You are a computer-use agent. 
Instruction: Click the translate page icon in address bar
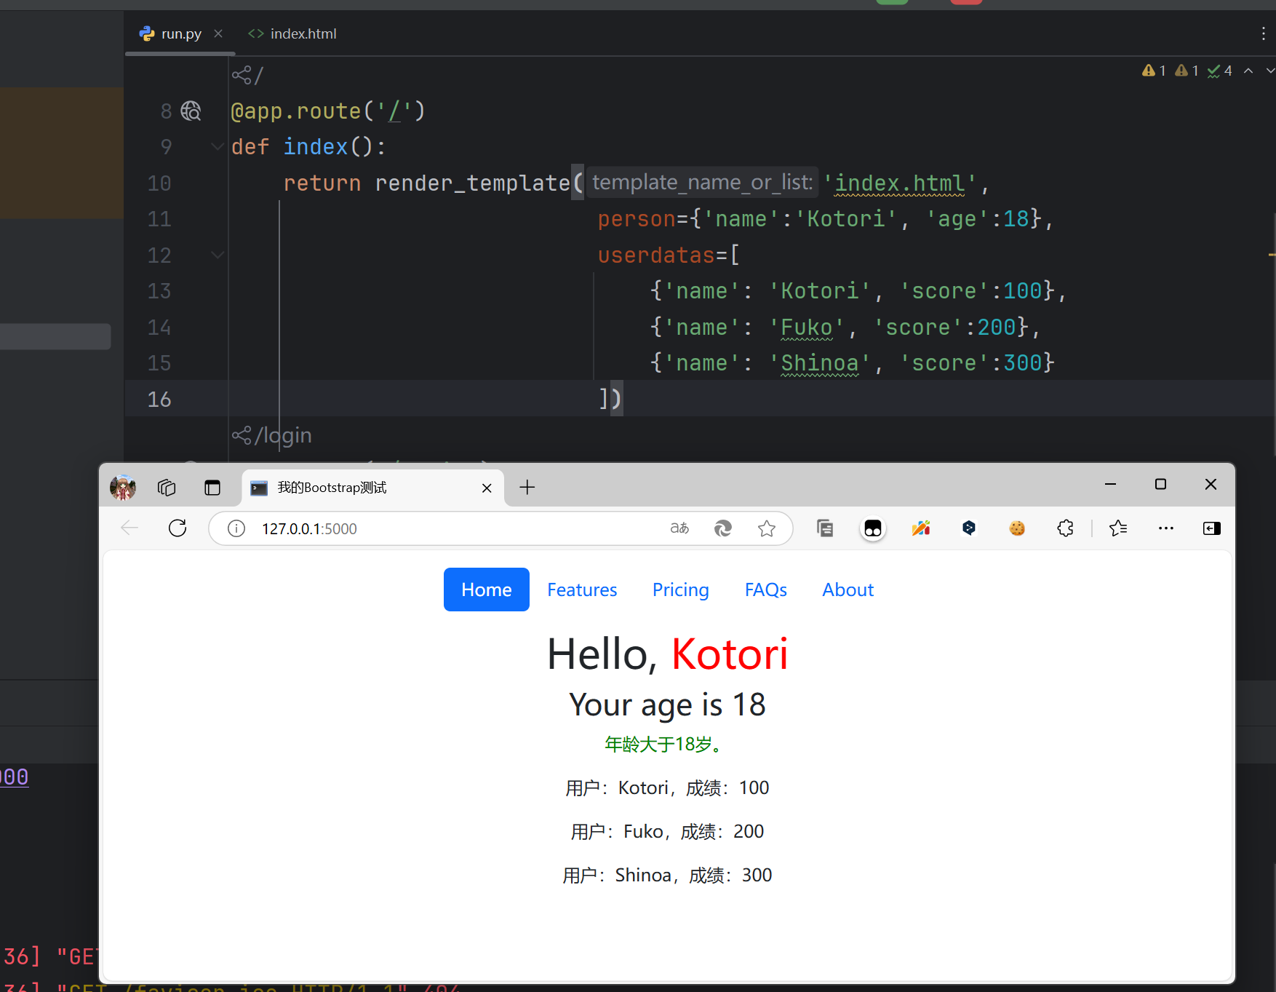click(x=679, y=528)
